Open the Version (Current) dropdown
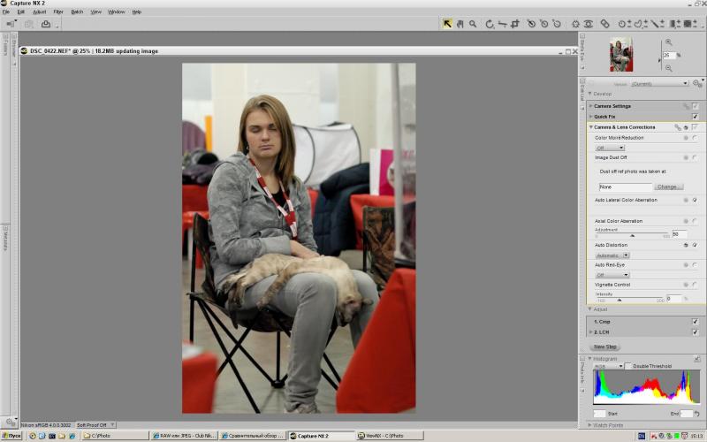Screen dimensions: 707x442 pos(659,83)
